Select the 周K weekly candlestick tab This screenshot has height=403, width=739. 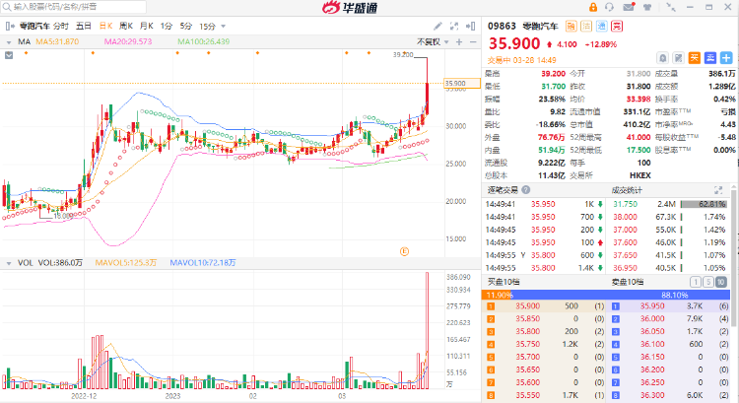126,26
